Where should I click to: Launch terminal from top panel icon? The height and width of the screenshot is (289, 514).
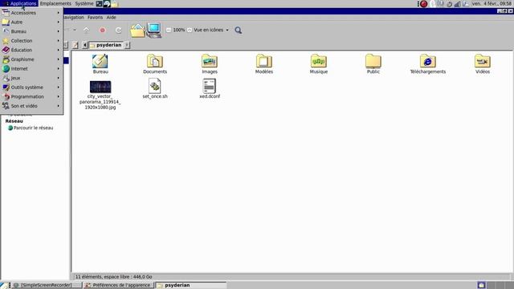(99, 3)
